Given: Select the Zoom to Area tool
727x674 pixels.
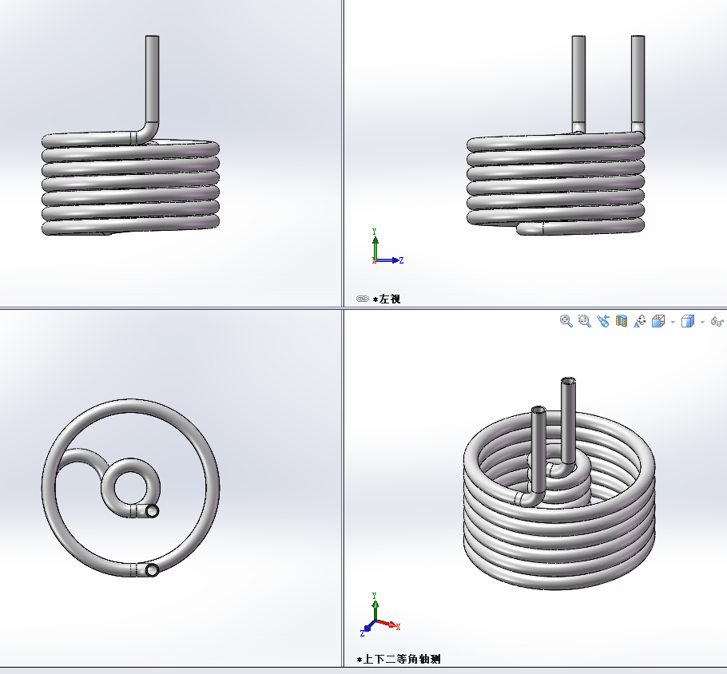Looking at the screenshot, I should click(x=584, y=321).
